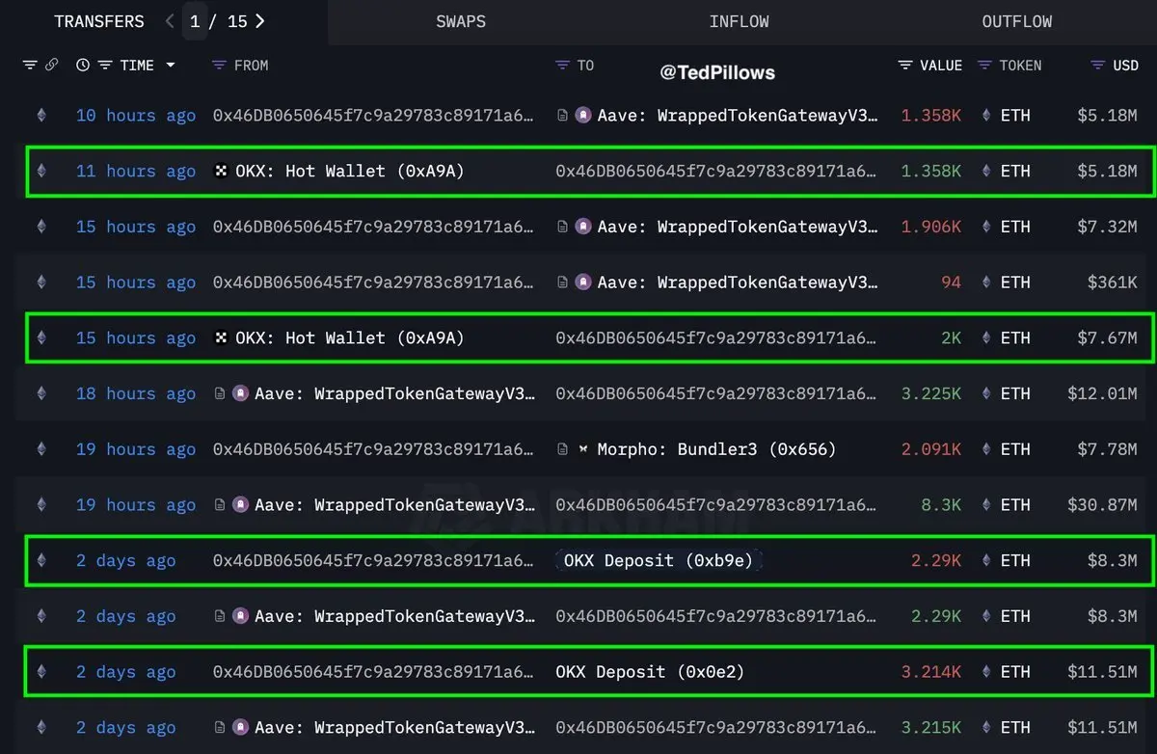This screenshot has width=1157, height=754.
Task: Switch to the INFLOW tab
Action: (739, 21)
